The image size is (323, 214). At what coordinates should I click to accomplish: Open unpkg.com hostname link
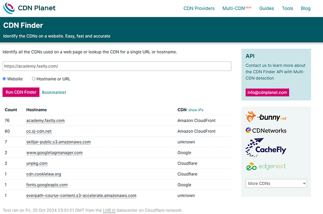pyautogui.click(x=37, y=163)
